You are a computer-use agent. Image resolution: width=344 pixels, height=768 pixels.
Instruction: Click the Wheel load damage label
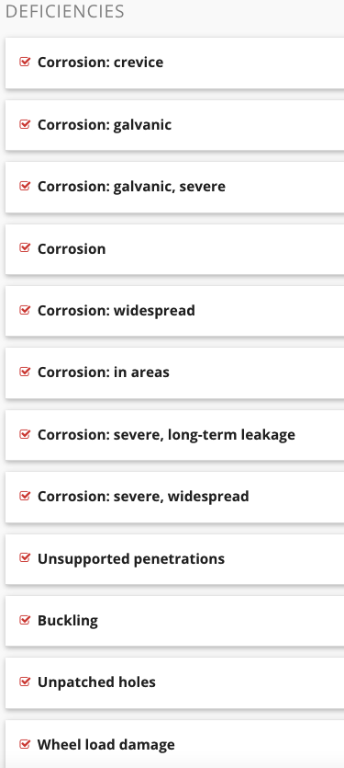[x=106, y=744]
